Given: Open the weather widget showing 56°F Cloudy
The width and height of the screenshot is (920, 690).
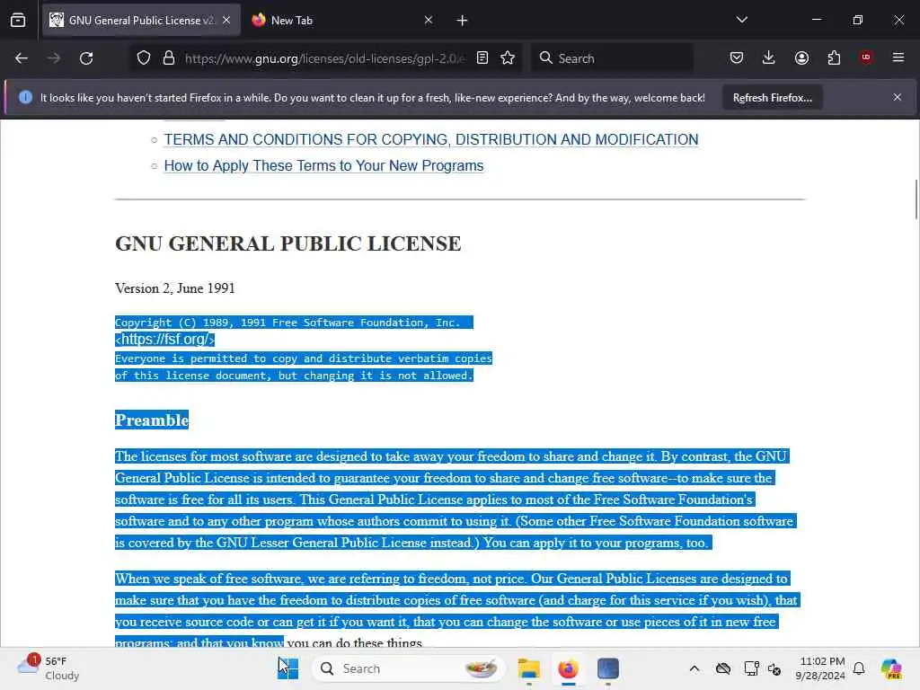Looking at the screenshot, I should [x=49, y=668].
